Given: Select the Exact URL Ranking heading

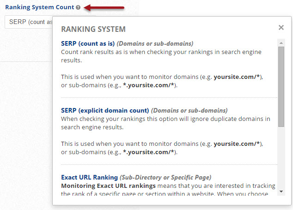Looking at the screenshot, I should (x=90, y=177).
